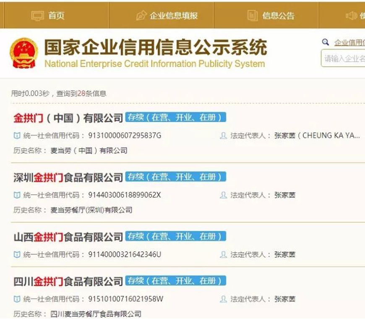
Task: Switch to the 信息公告 tab
Action: click(x=278, y=16)
